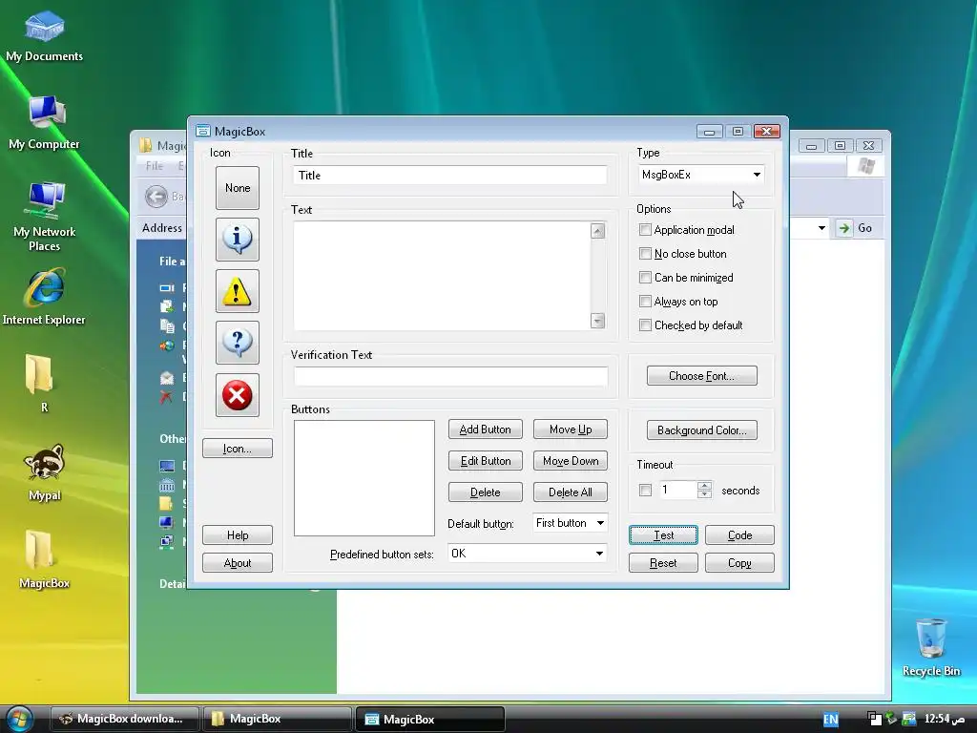977x733 pixels.
Task: Tick Checked by default checkbox
Action: pyautogui.click(x=646, y=325)
